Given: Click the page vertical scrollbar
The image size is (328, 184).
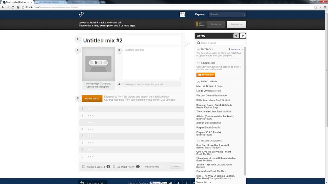Looking at the screenshot, I should (326, 70).
